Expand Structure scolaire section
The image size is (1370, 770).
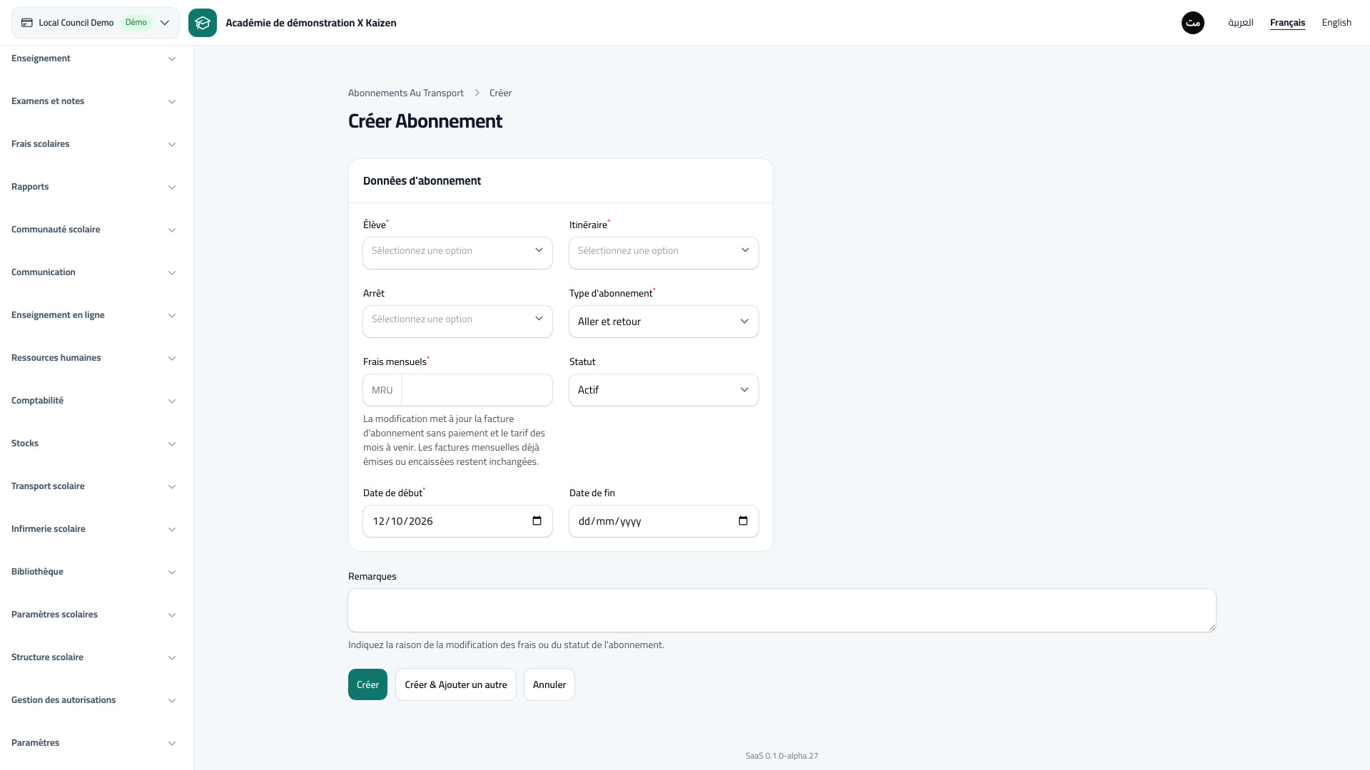point(93,657)
